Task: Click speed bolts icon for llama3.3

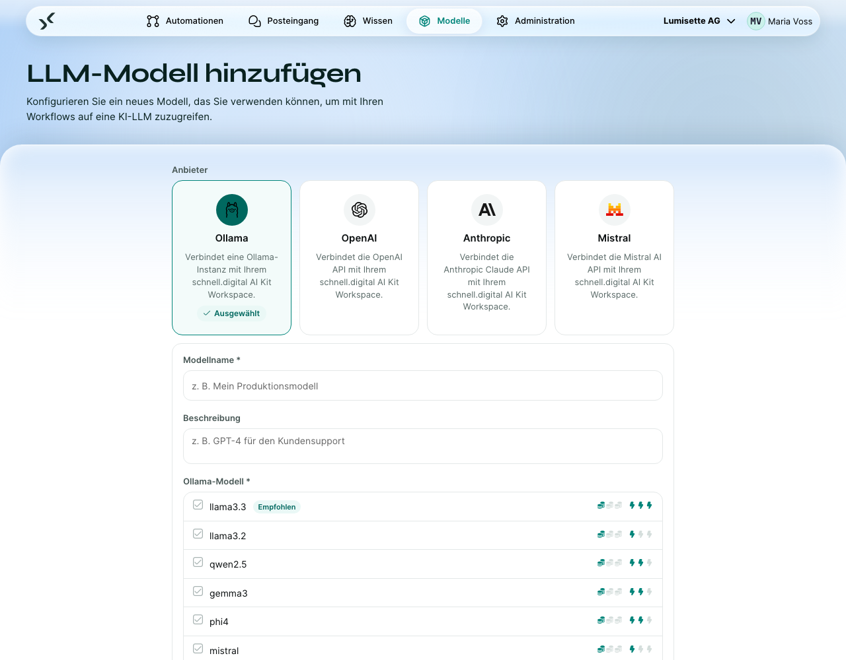Action: [x=640, y=506]
